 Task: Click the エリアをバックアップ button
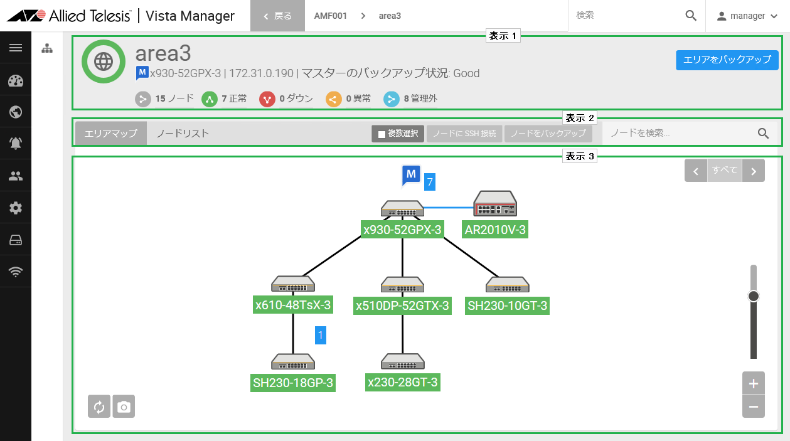point(727,60)
